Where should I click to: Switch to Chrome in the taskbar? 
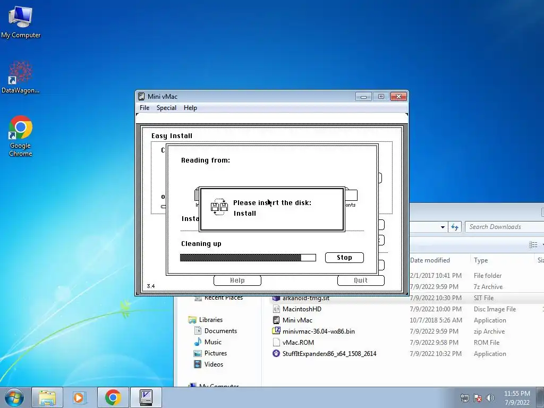coord(113,397)
